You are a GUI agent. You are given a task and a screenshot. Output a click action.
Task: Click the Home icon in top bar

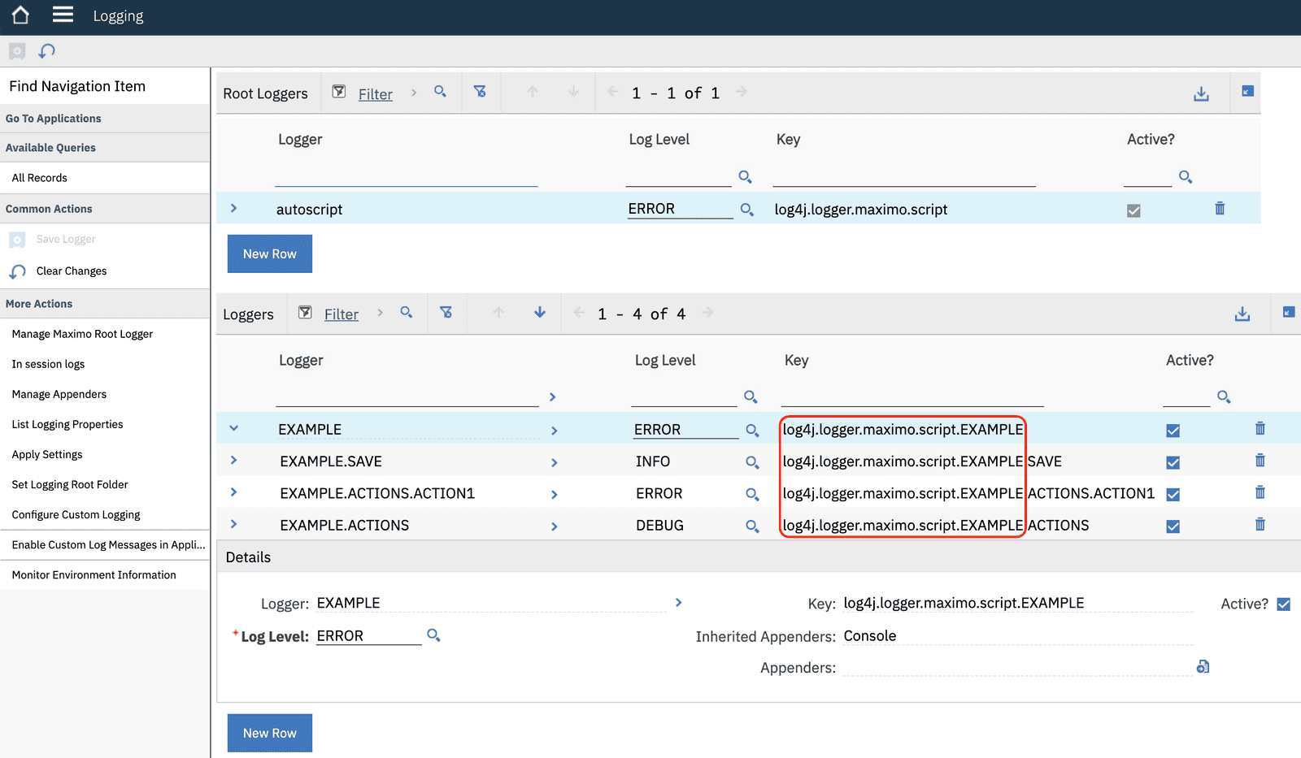pyautogui.click(x=18, y=15)
